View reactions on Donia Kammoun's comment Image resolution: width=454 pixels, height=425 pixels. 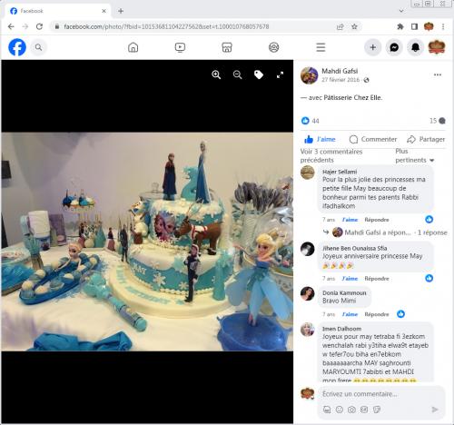click(401, 314)
